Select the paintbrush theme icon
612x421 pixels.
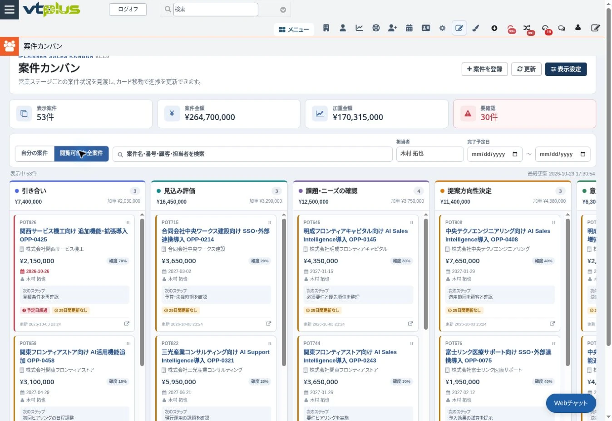[x=476, y=28]
